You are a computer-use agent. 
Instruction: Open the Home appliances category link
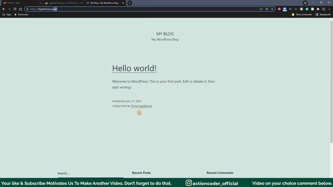point(142,106)
